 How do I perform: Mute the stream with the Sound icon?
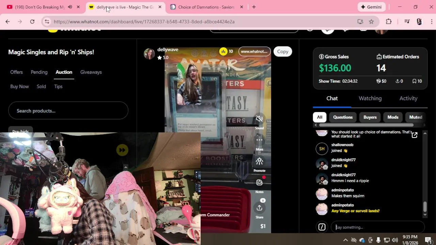click(259, 119)
